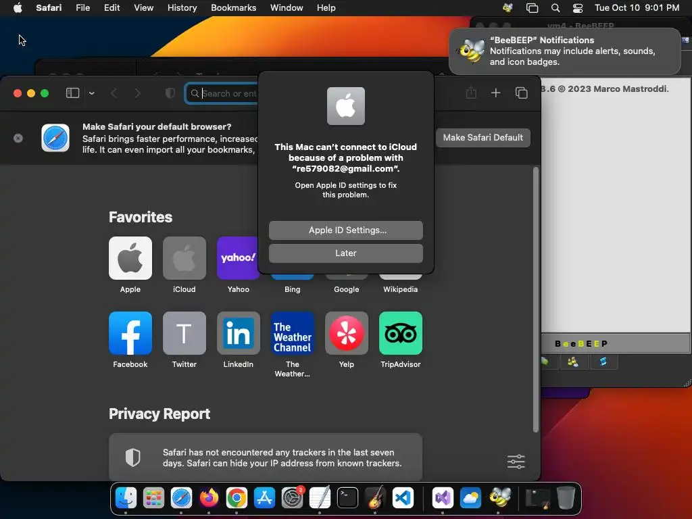
Task: Open App Store from the Dock
Action: (x=264, y=498)
